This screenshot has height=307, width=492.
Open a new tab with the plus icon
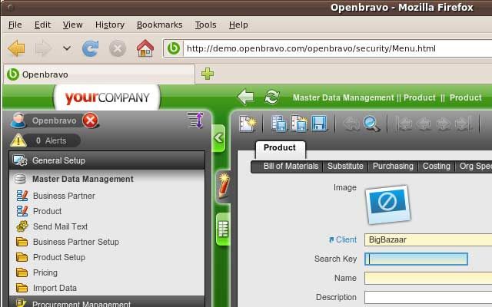(208, 74)
